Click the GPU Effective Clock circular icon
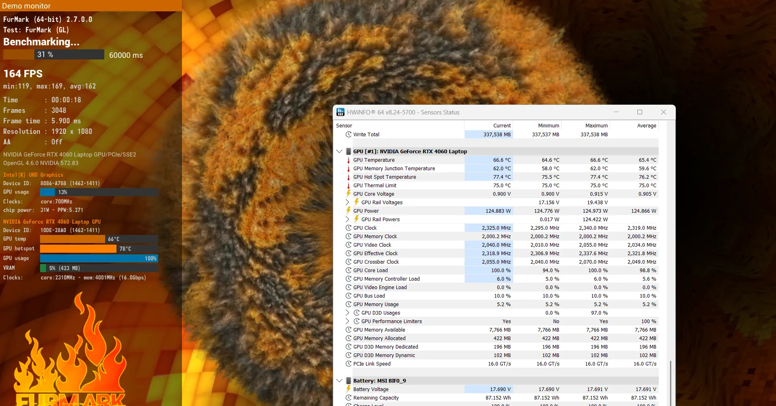Screen dimensions: 776x406 348,253
